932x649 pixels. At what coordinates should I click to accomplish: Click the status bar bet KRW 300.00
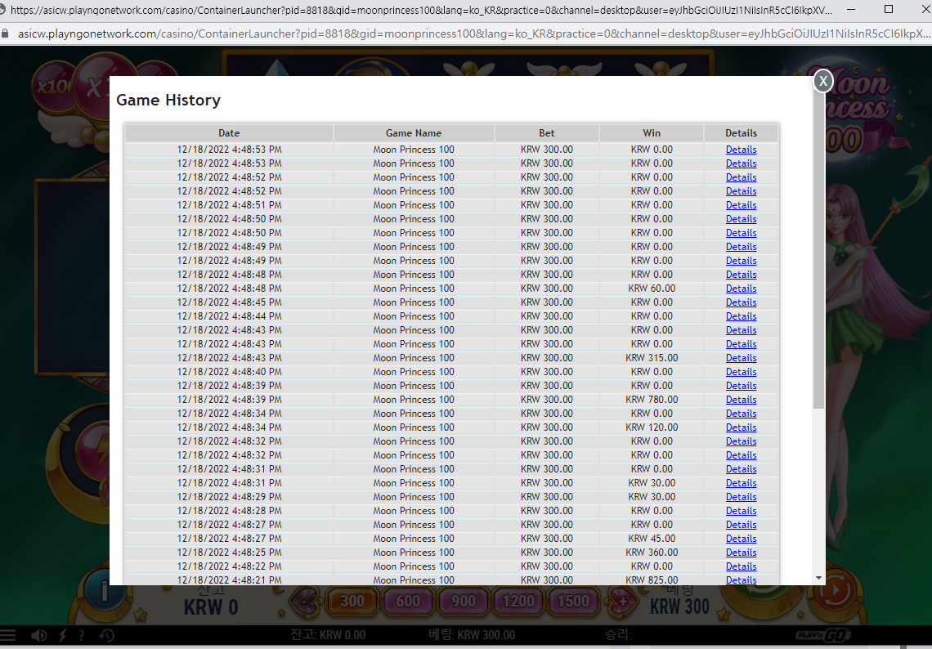coord(472,635)
